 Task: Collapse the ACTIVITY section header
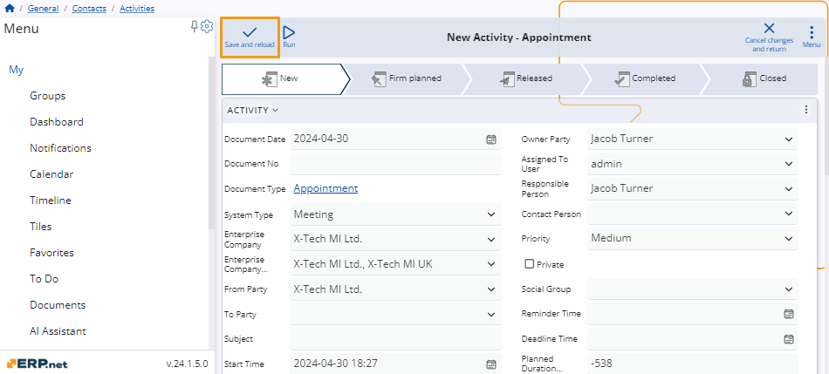253,111
